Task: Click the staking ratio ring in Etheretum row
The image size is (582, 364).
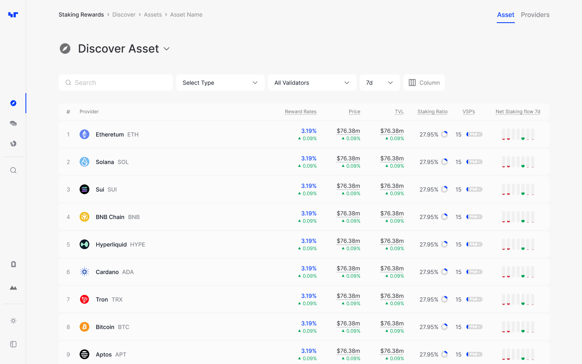Action: (x=445, y=134)
